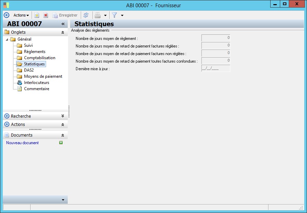Open the filter dropdown arrow
Viewport: 307px width, 213px height.
(x=122, y=15)
